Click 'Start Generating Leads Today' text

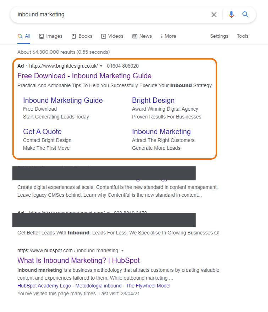(56, 117)
